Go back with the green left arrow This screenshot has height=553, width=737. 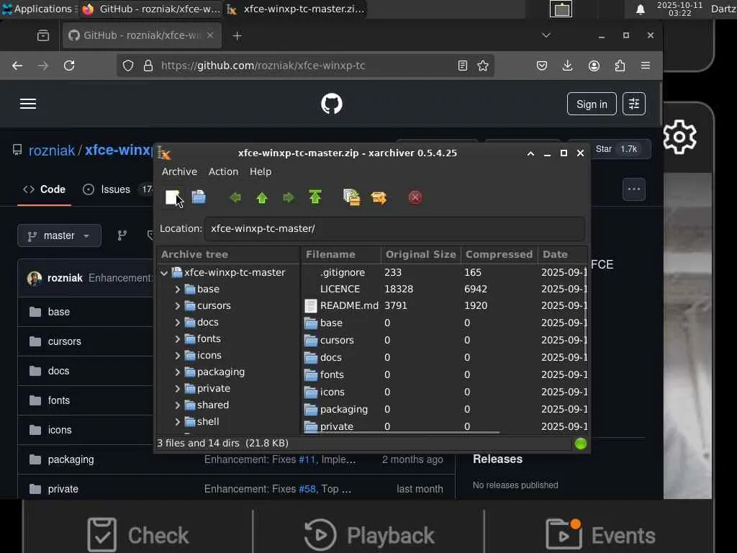(235, 197)
